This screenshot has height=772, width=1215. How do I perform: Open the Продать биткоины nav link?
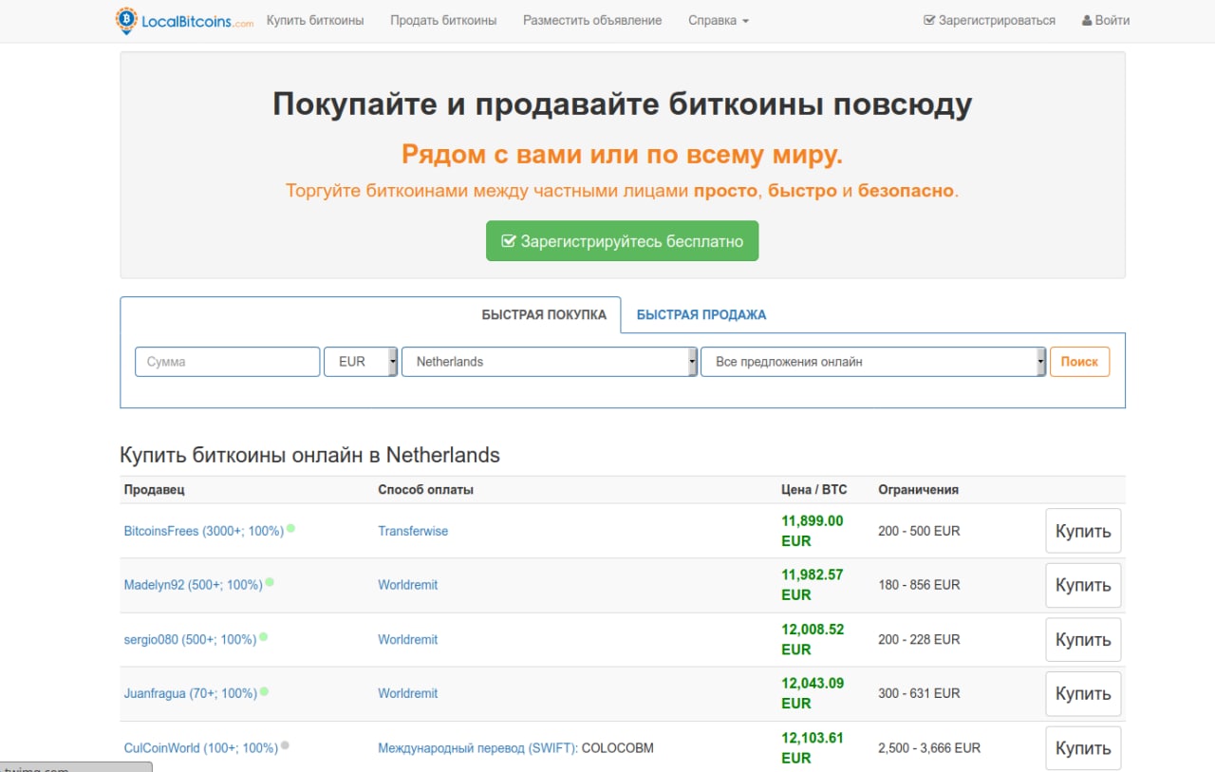click(443, 20)
